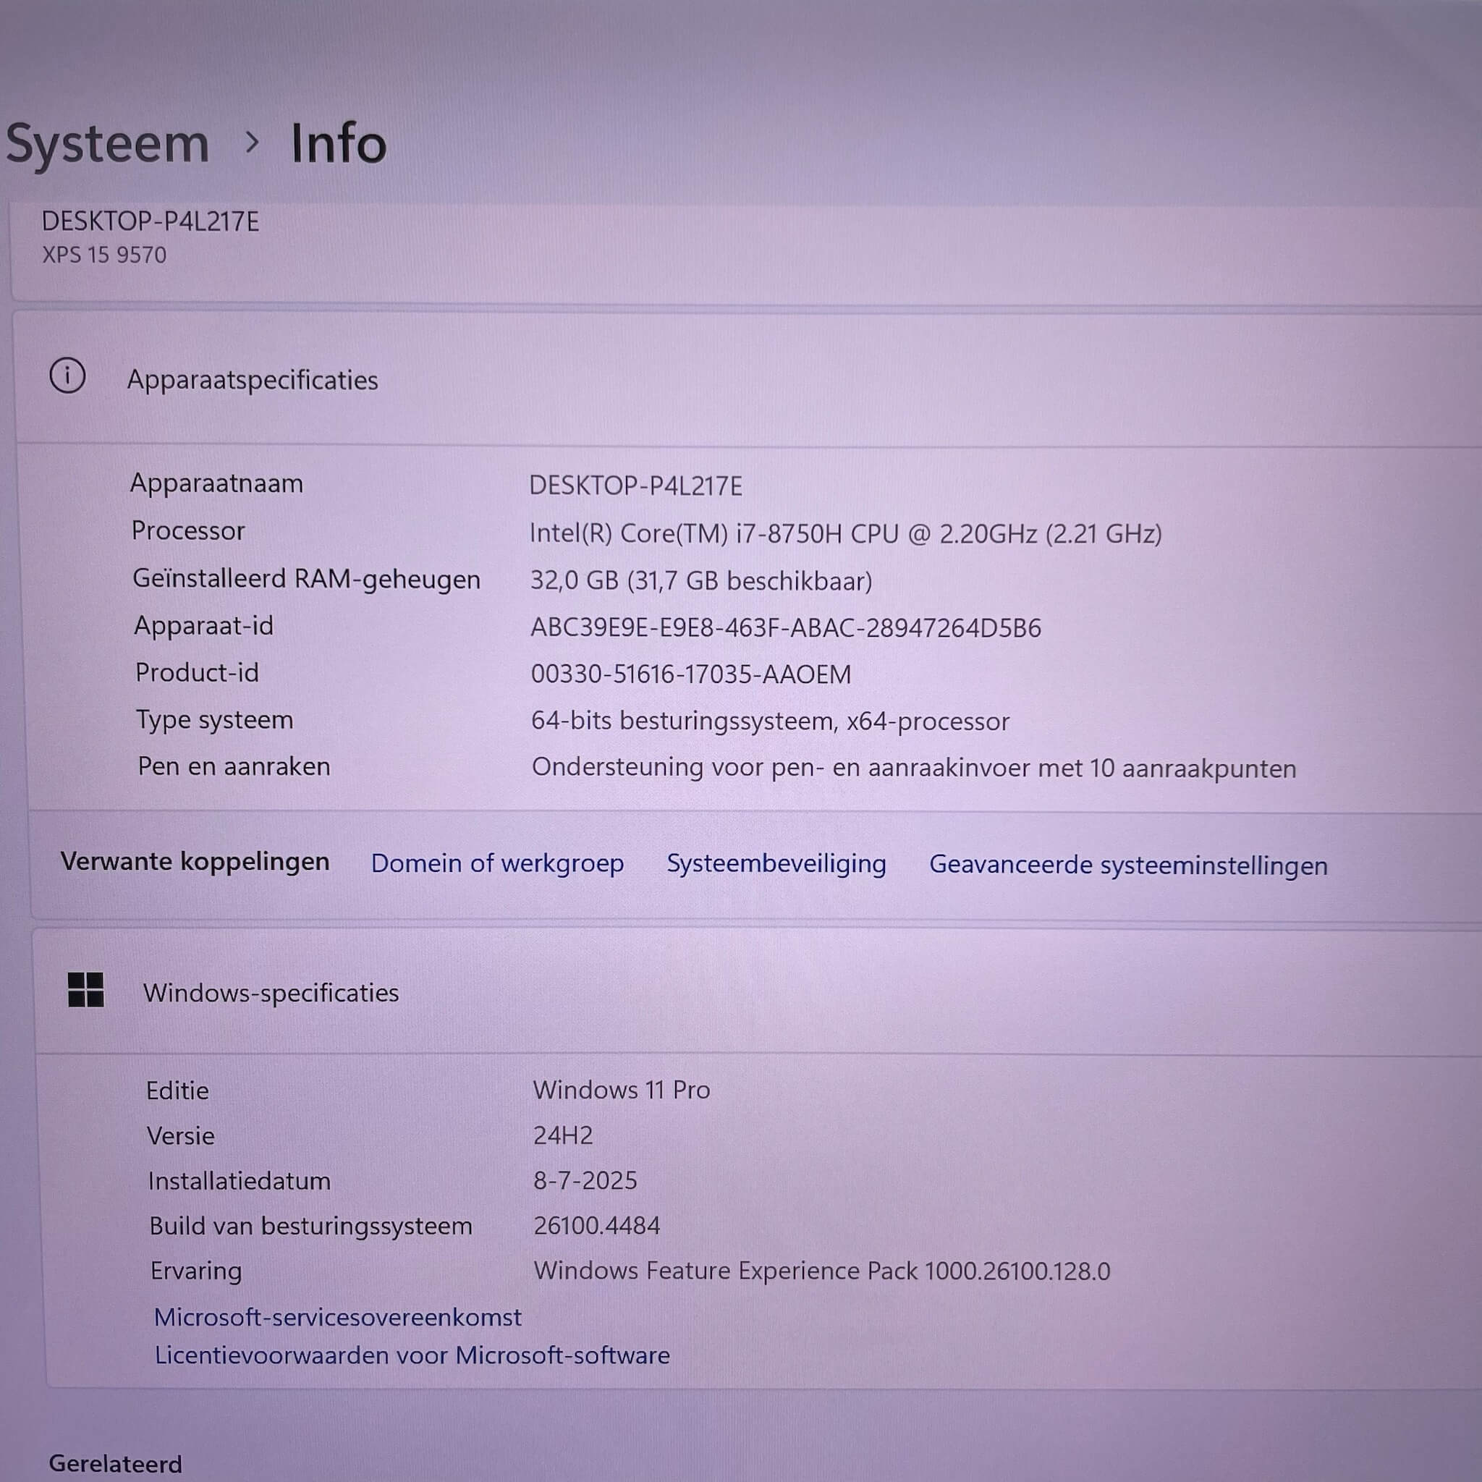Viewport: 1482px width, 1482px height.
Task: Select model text XPS 15 9570
Action: pyautogui.click(x=103, y=255)
